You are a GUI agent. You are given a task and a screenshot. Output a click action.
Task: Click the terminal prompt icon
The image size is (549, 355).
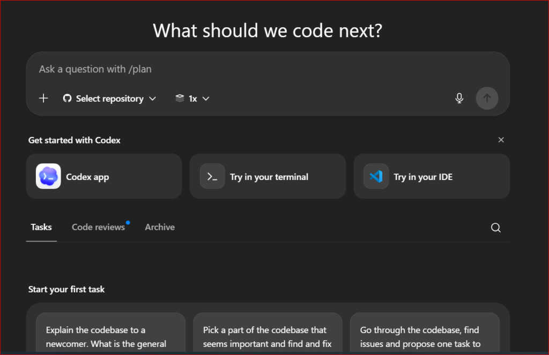click(x=212, y=177)
